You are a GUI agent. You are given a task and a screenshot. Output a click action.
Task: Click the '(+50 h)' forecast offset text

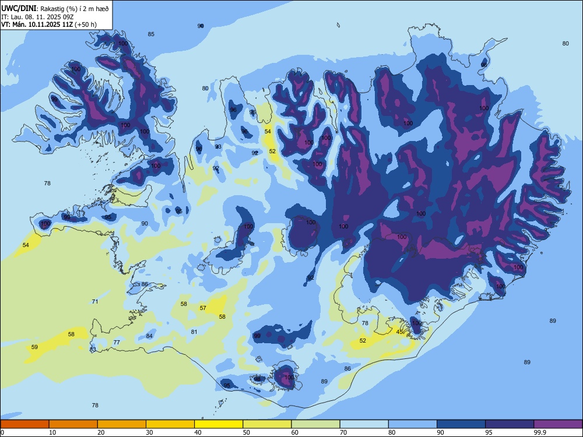tap(86, 24)
